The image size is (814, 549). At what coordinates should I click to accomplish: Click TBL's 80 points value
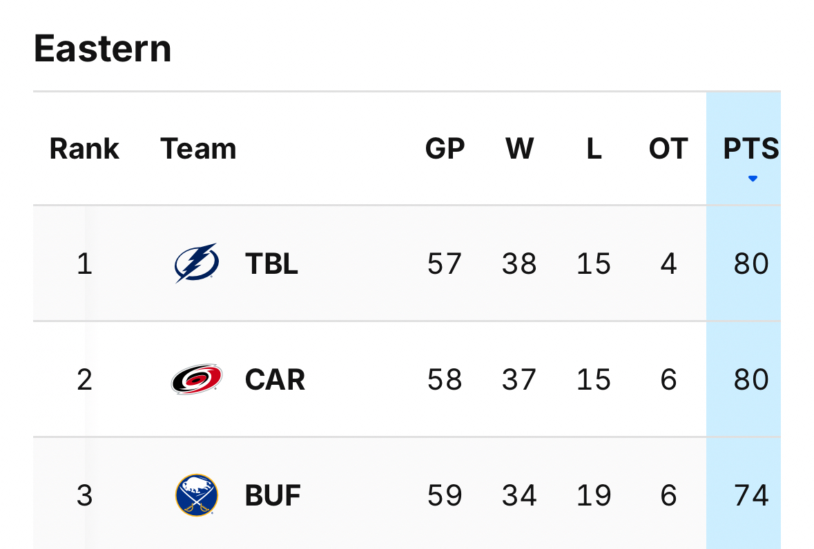pos(751,263)
